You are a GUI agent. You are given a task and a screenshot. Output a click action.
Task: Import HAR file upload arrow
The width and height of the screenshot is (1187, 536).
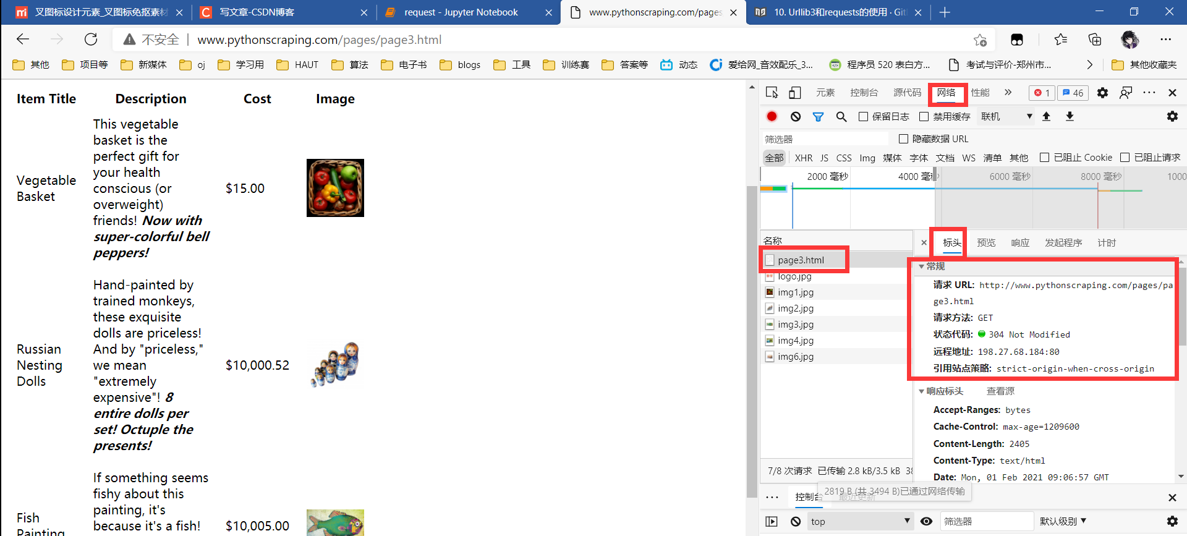pos(1047,116)
